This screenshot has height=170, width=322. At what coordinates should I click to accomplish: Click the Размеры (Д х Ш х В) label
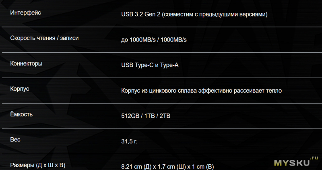pyautogui.click(x=37, y=165)
